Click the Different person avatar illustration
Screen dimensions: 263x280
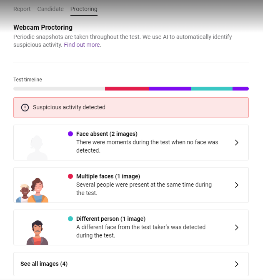tap(37, 227)
